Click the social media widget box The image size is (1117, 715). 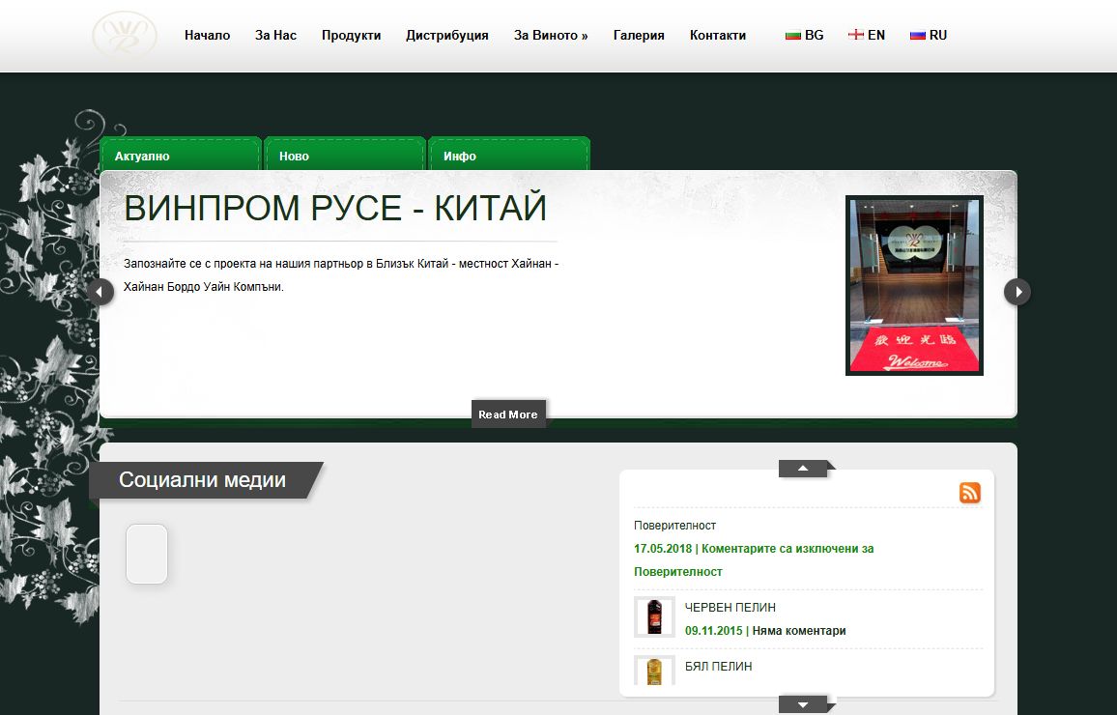[147, 554]
